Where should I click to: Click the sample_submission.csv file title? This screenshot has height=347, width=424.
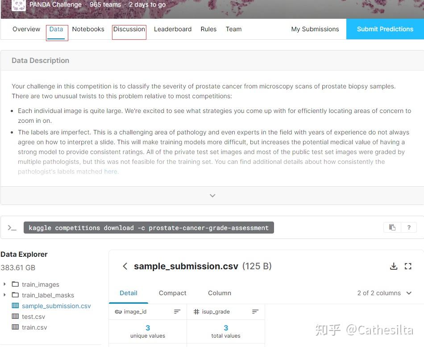pyautogui.click(x=186, y=266)
